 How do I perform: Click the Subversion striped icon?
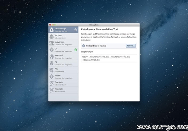pyautogui.click(x=52, y=43)
